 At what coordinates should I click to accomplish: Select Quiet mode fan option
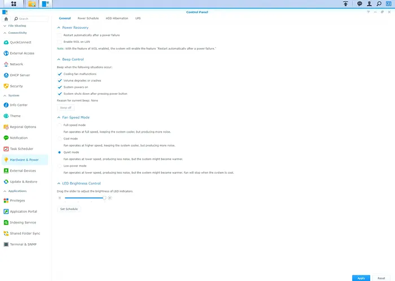[59, 152]
